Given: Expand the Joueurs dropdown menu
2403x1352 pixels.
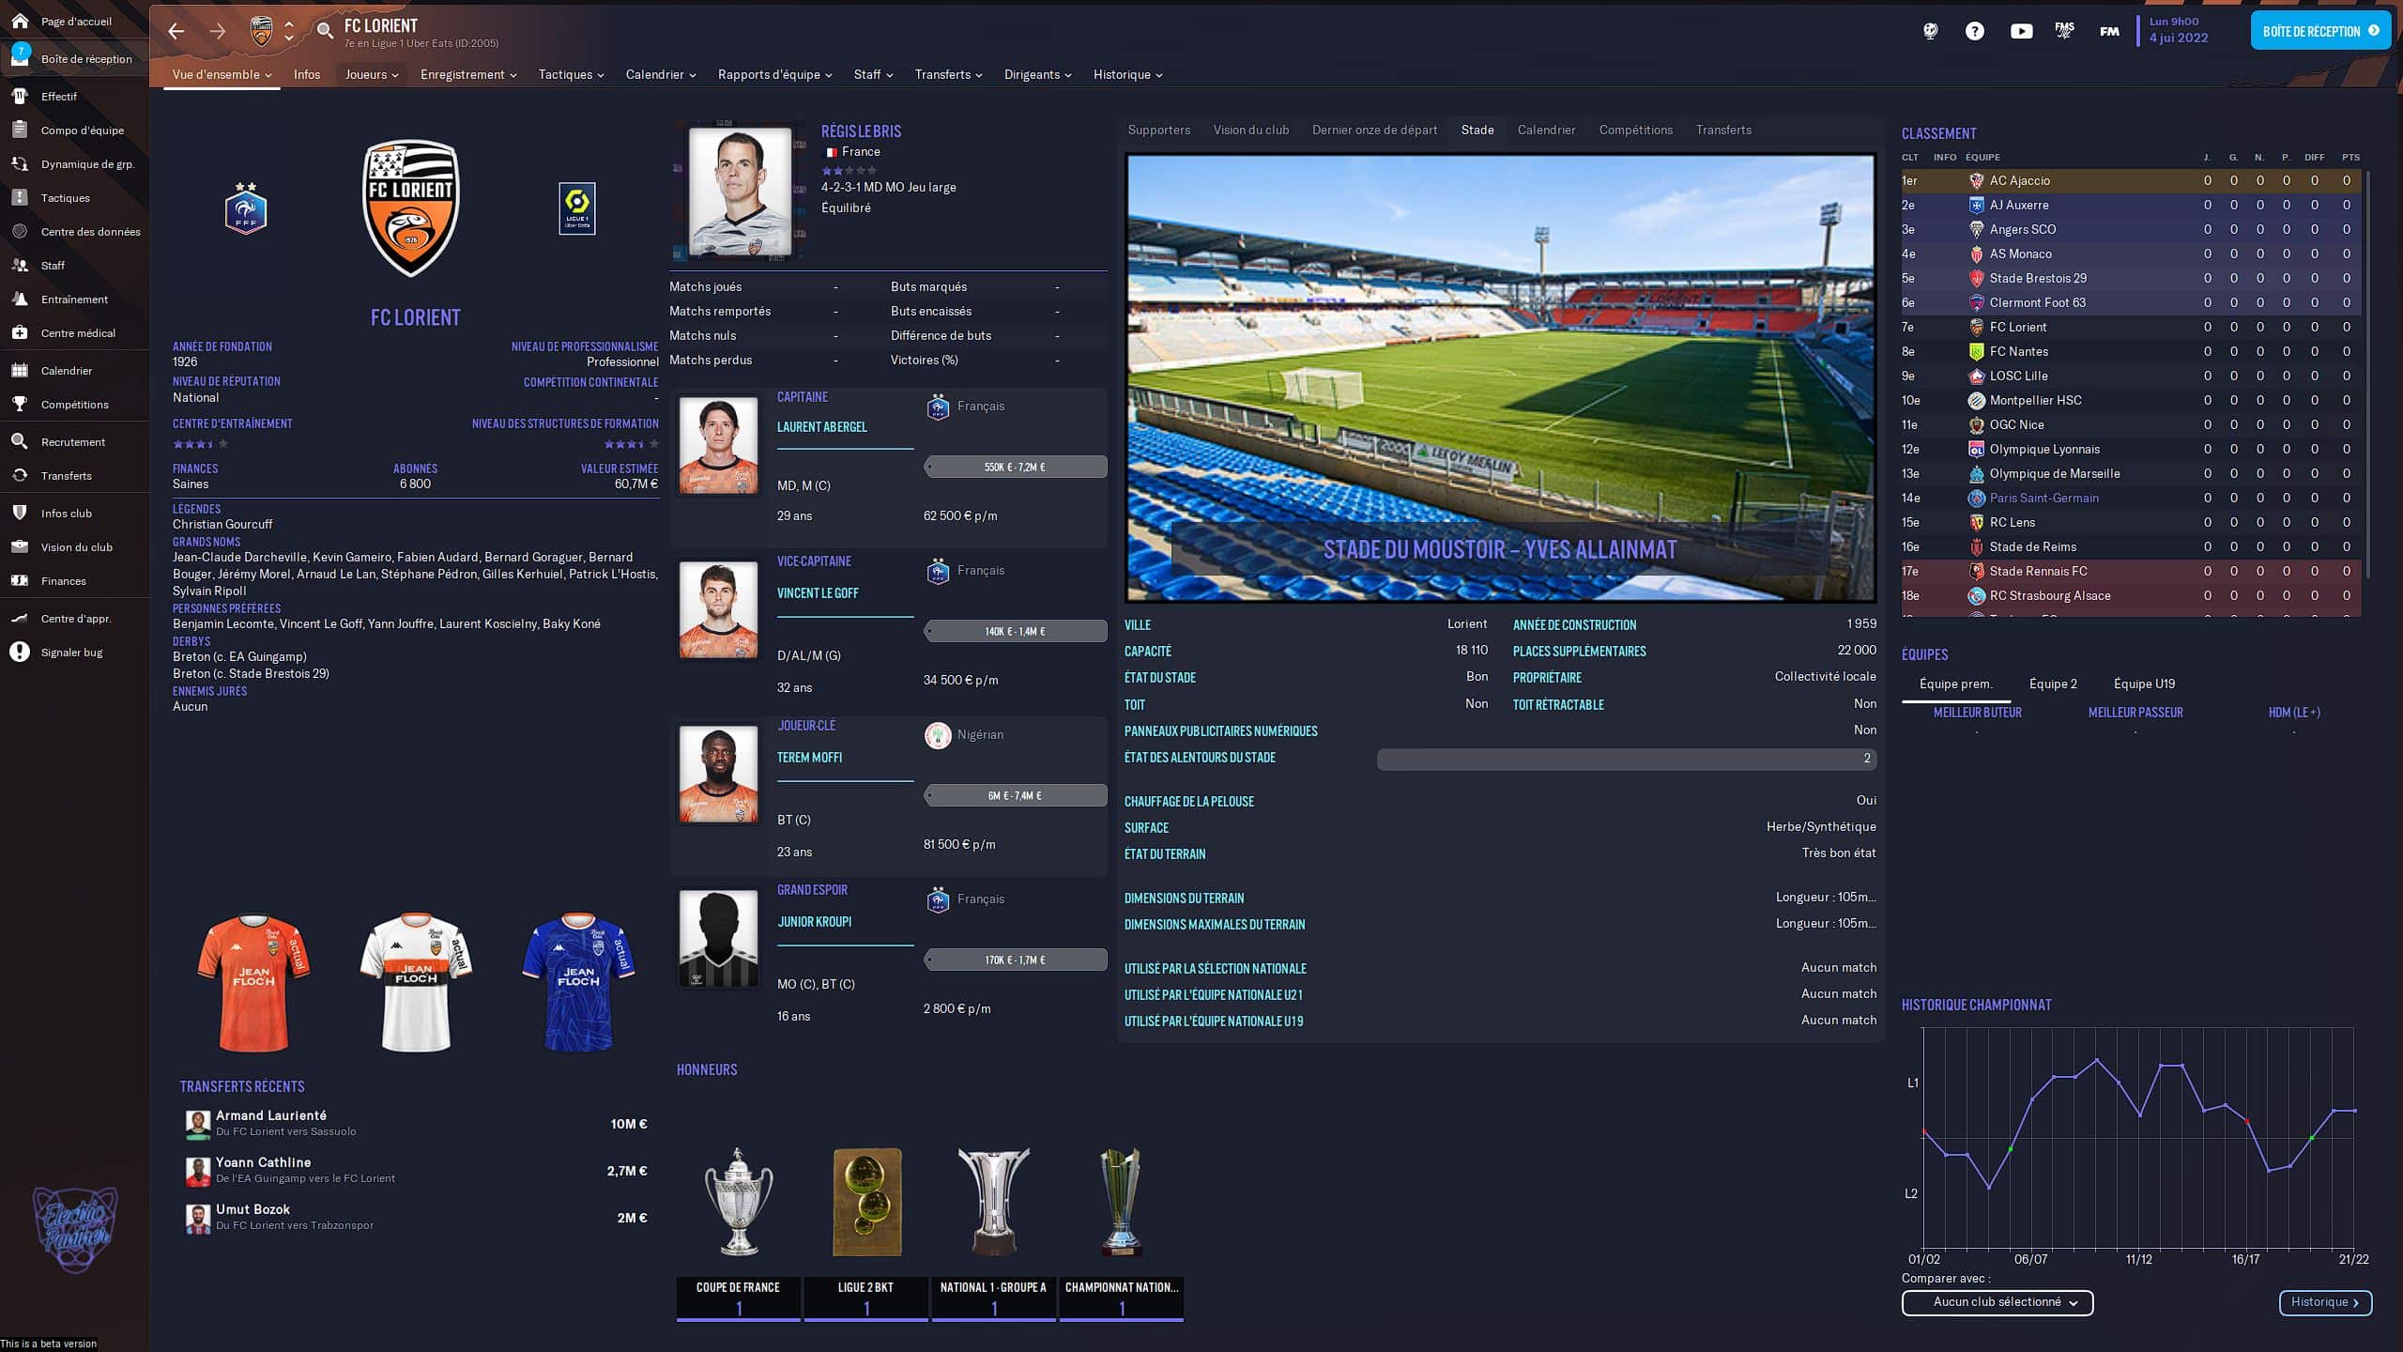Looking at the screenshot, I should (x=371, y=74).
